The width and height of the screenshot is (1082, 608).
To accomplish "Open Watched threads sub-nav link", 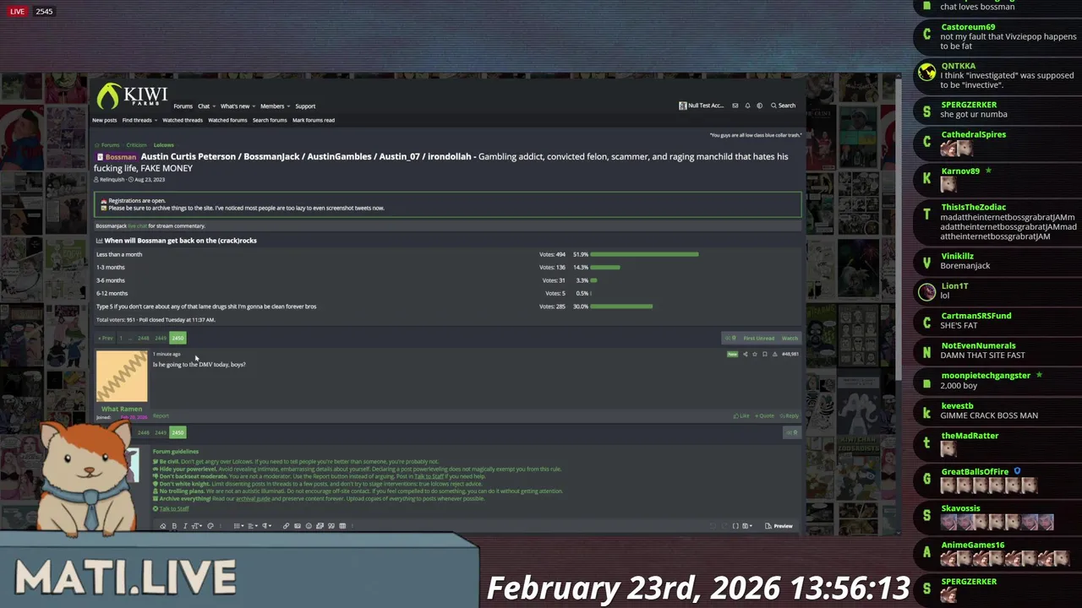I will click(183, 120).
